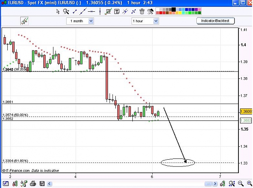Save the chart with floppy disk icon
Image resolution: width=253 pixels, height=188 pixels.
(x=42, y=183)
